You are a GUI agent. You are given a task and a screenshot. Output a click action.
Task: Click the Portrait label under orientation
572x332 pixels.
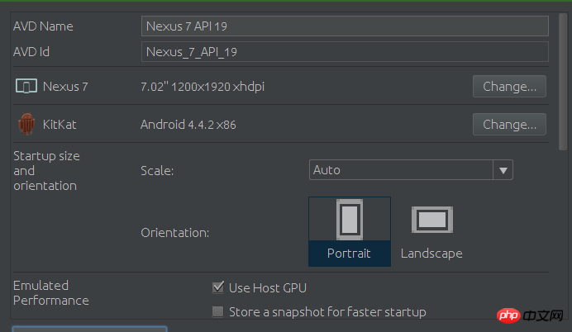point(349,254)
